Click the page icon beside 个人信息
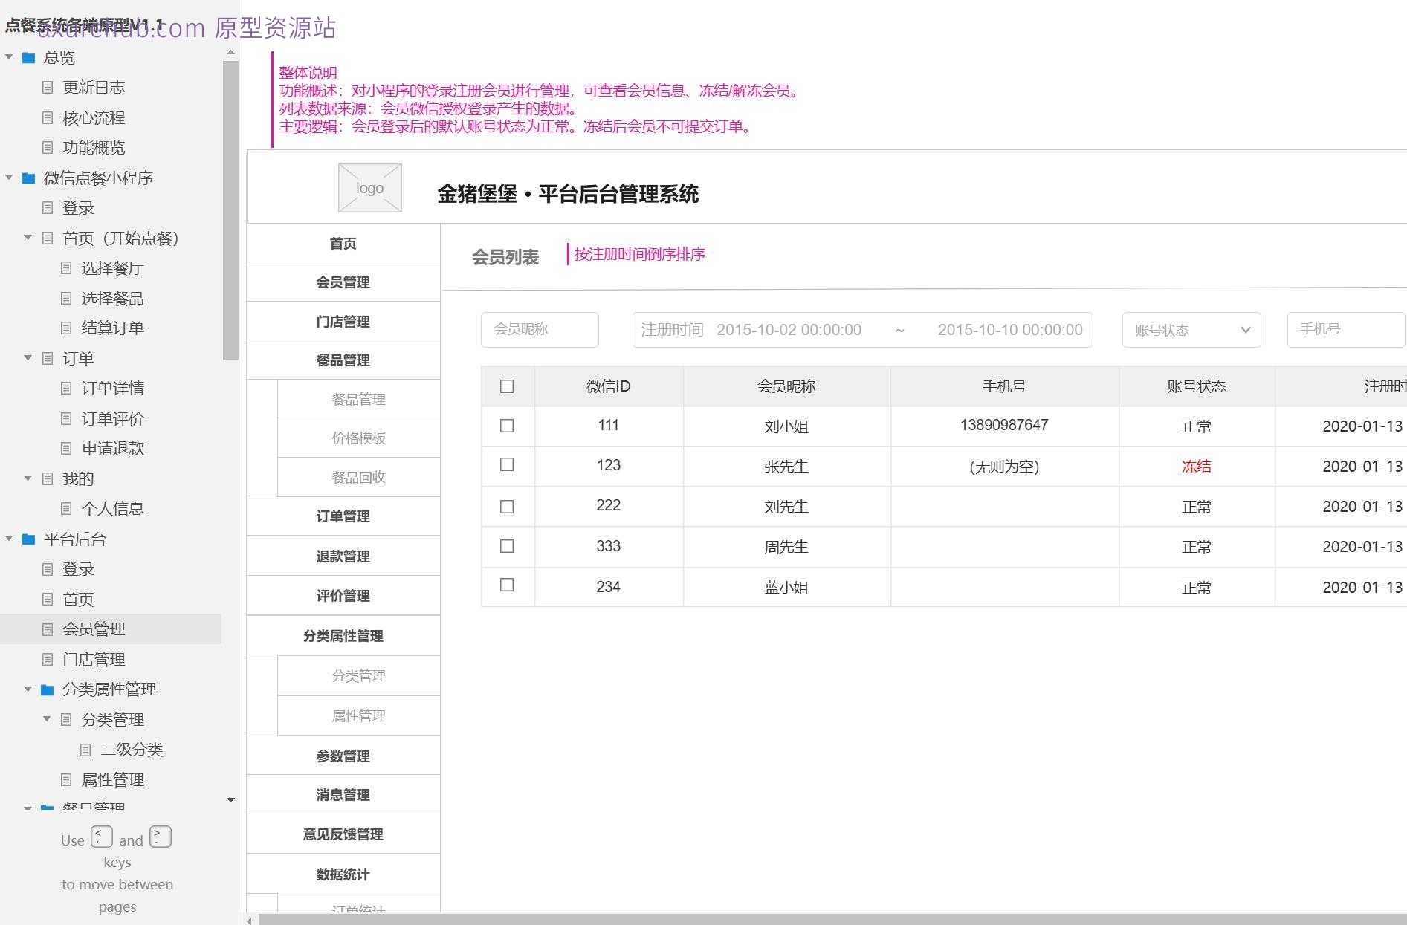Viewport: 1407px width, 925px height. point(66,509)
